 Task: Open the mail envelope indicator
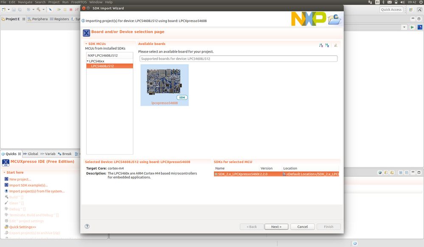[389, 2]
